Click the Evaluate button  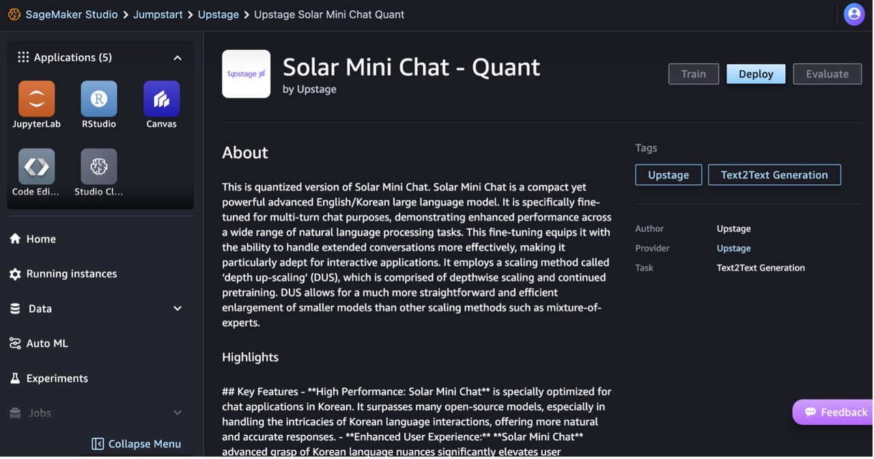pyautogui.click(x=827, y=74)
